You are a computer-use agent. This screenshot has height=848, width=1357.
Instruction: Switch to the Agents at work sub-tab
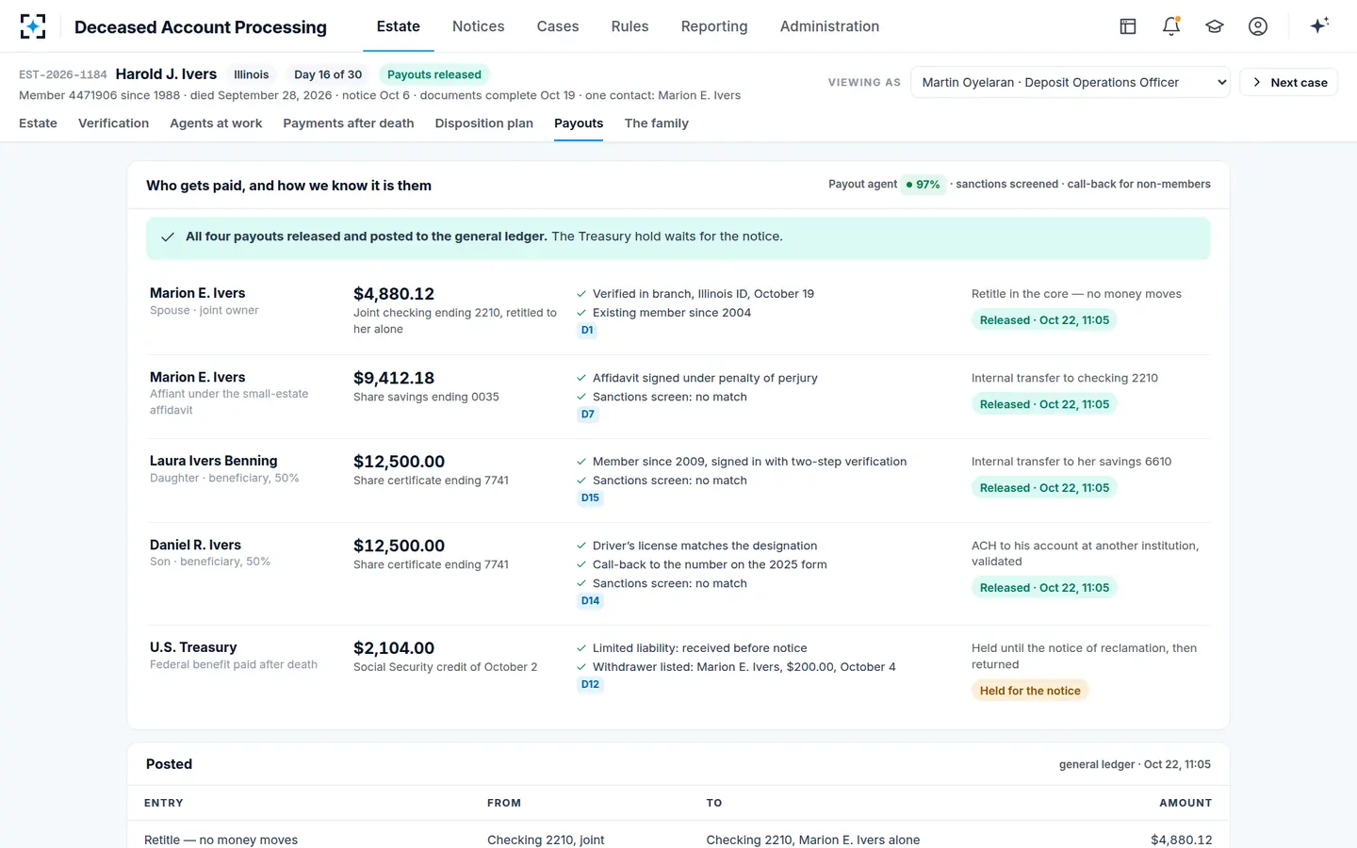pos(216,123)
